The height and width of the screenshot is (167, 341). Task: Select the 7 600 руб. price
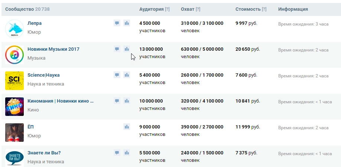pyautogui.click(x=246, y=75)
